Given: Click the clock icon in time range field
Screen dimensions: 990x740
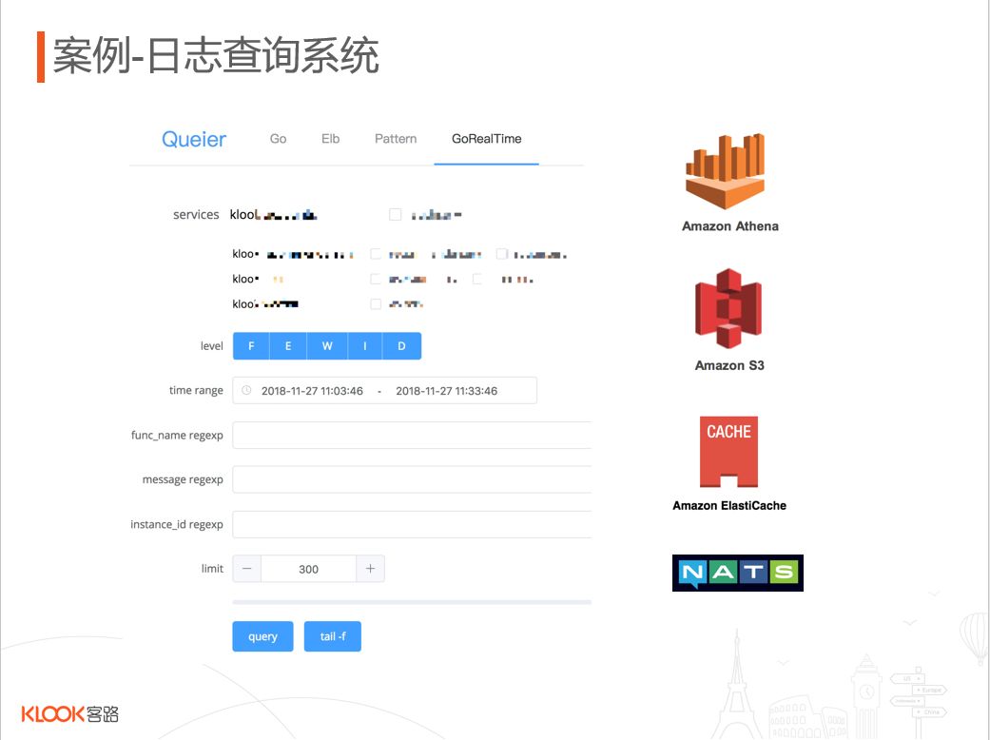Looking at the screenshot, I should coord(247,390).
